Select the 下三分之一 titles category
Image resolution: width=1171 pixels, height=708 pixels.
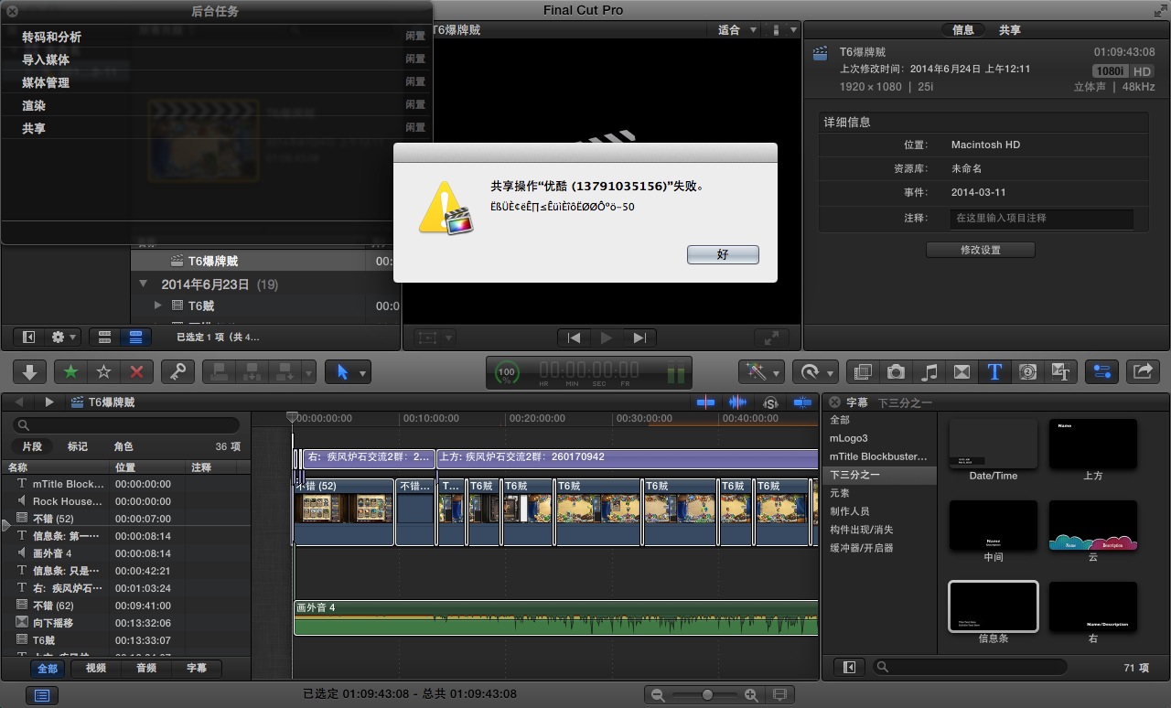tap(880, 475)
